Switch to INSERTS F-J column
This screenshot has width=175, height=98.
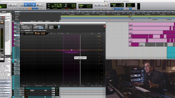40,21
